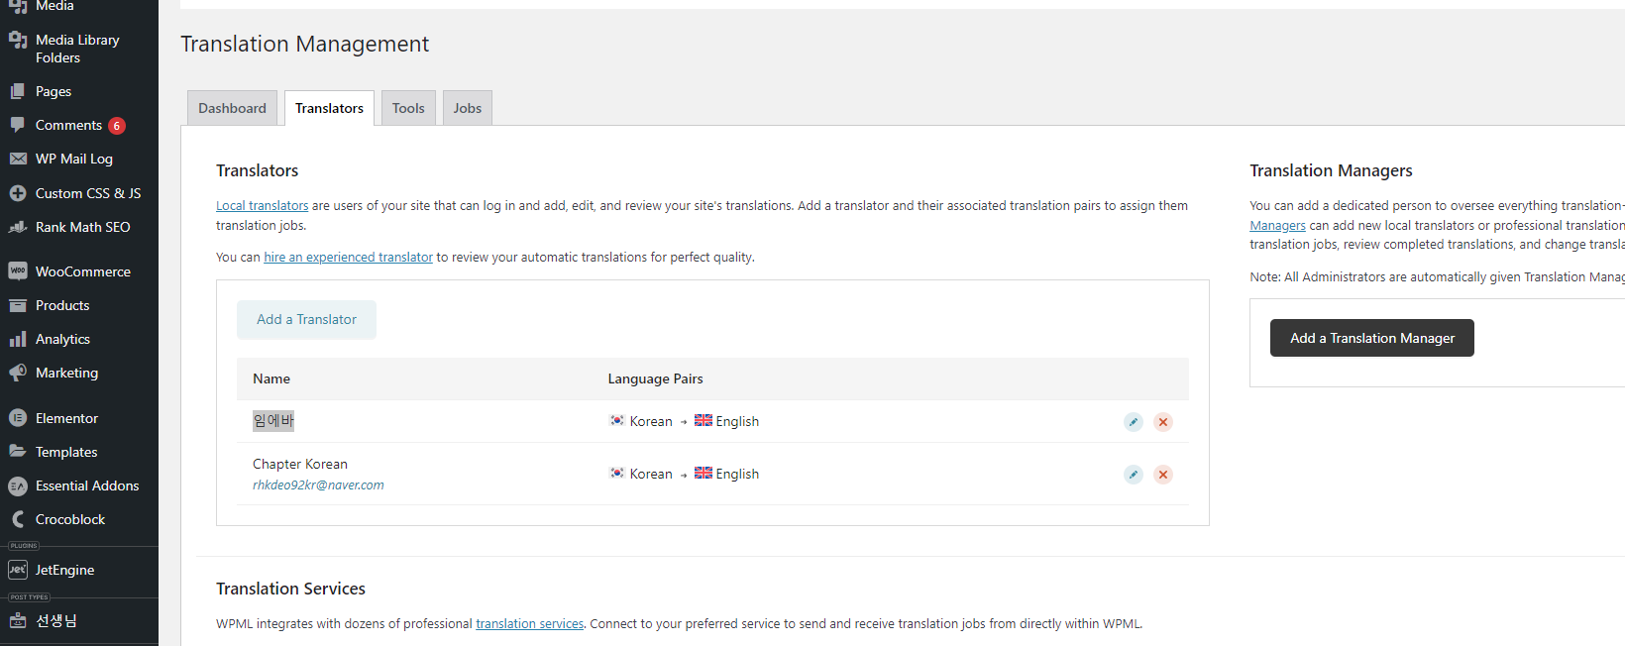
Task: Delete the Chapter Korean translator with the X icon
Action: click(x=1163, y=475)
